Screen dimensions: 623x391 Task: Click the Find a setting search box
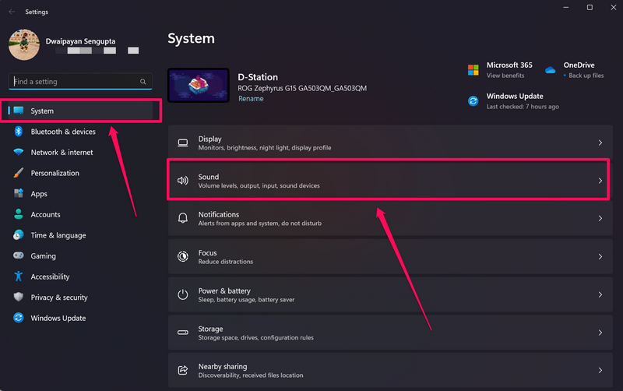[74, 82]
